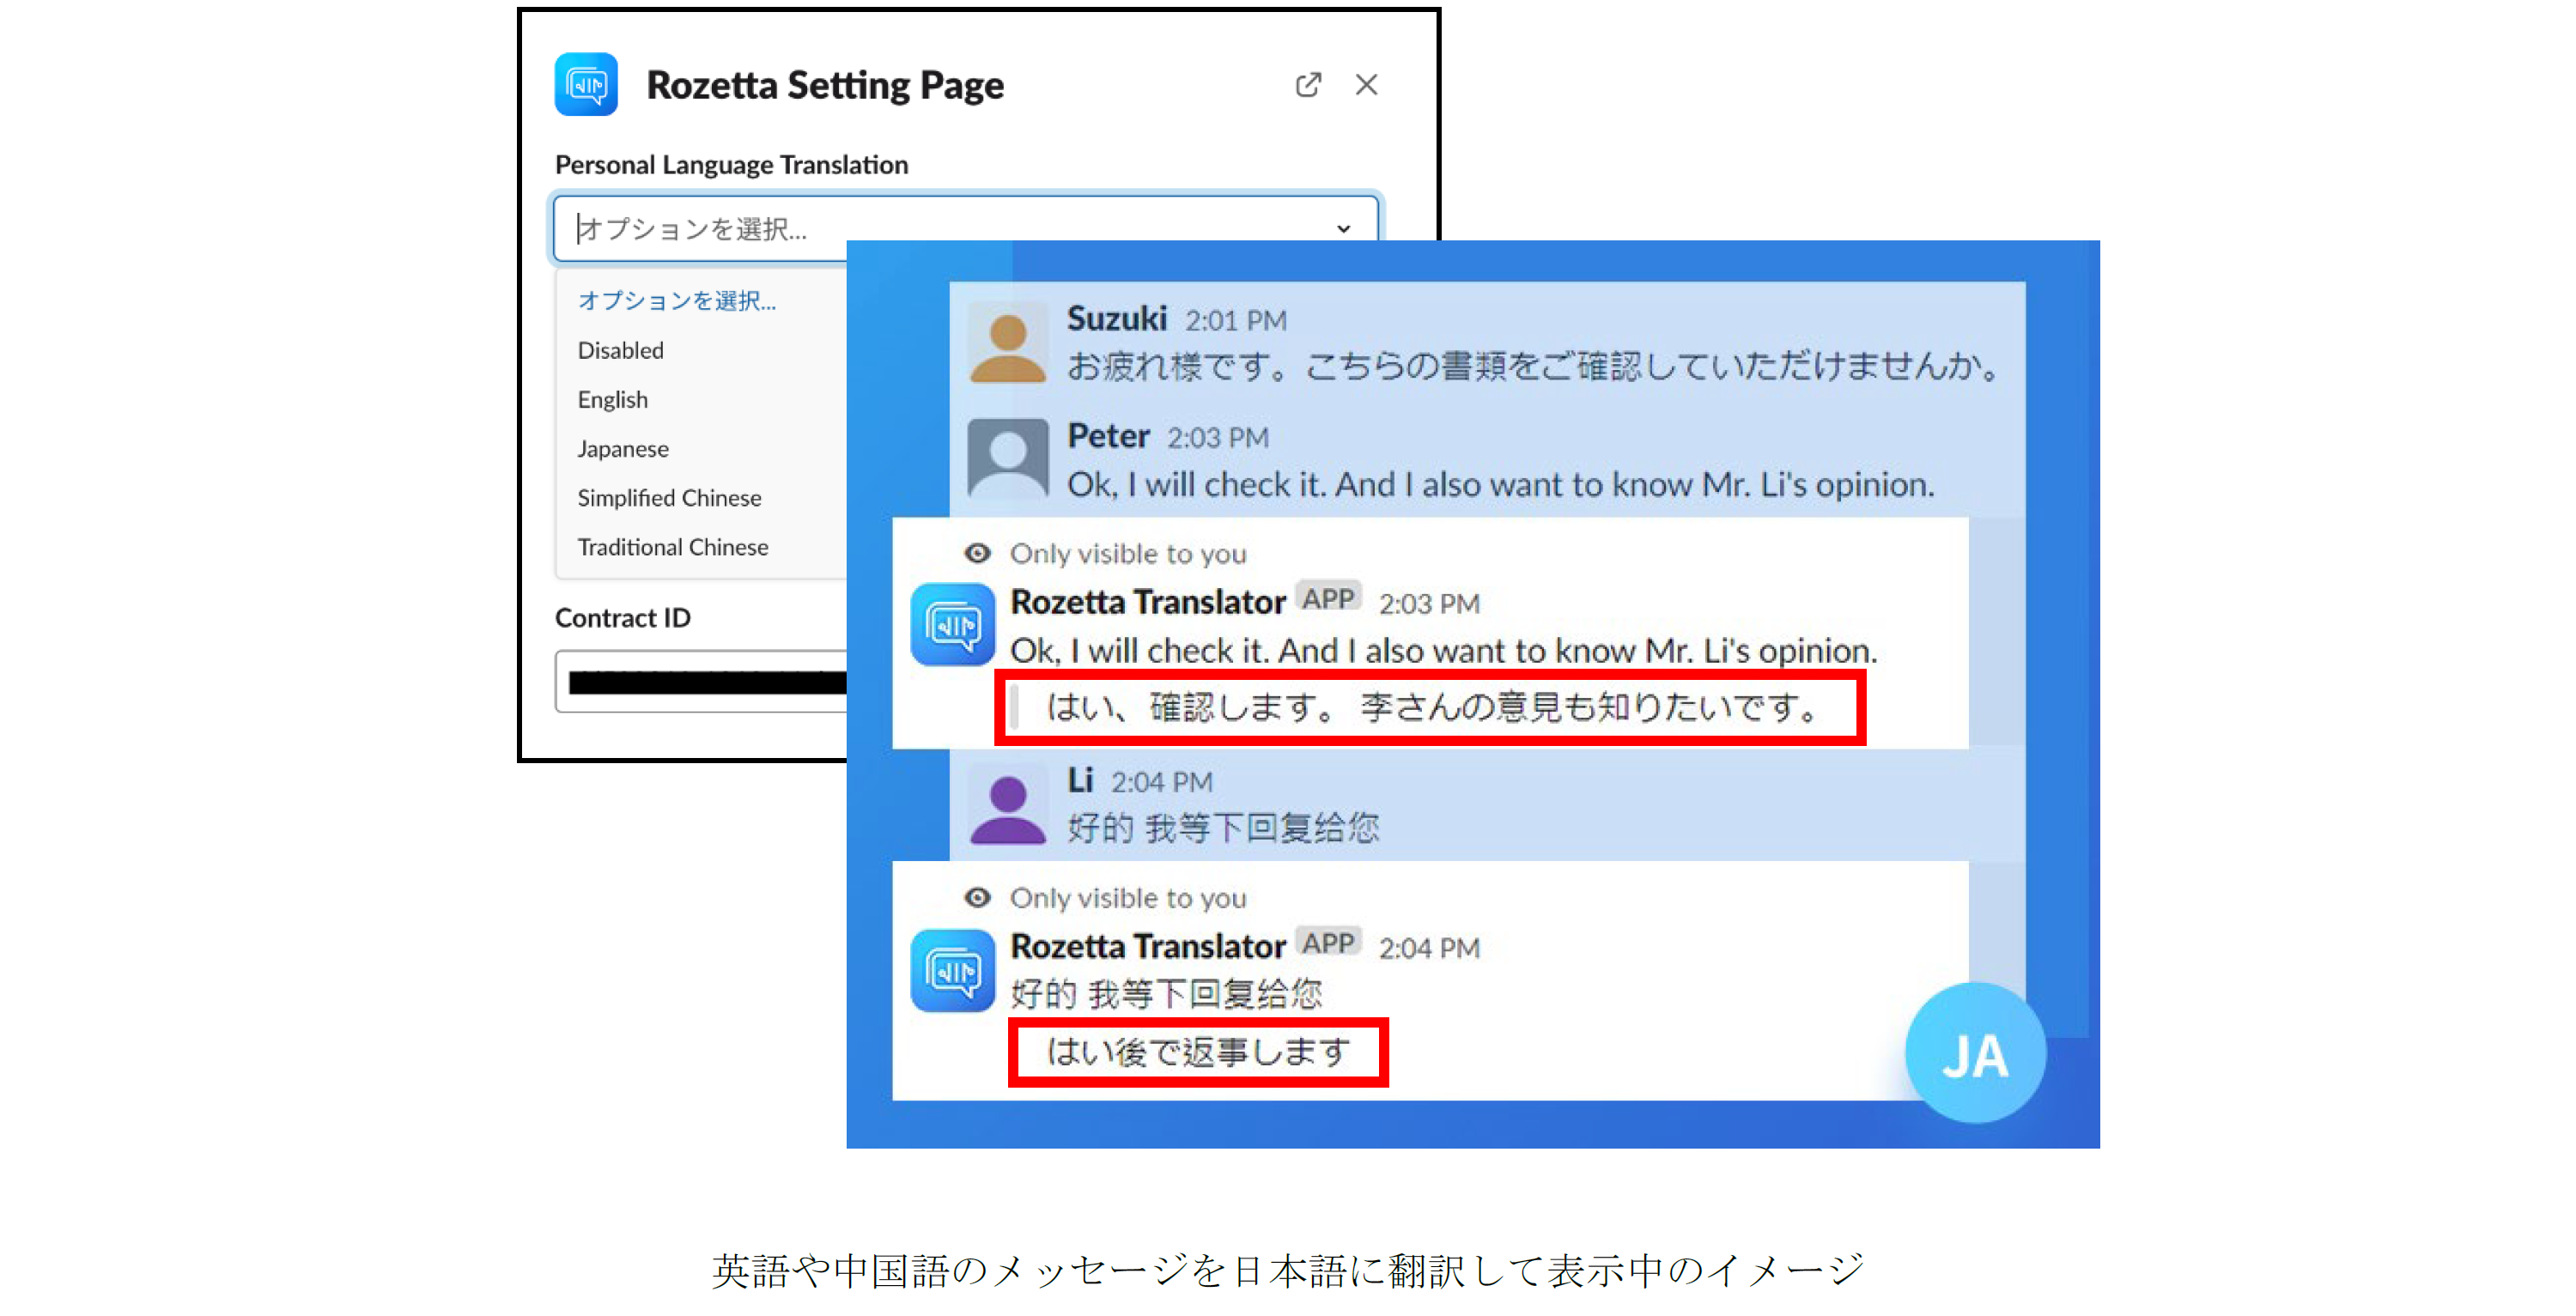Click eye icon above 2:04 PM translation

pyautogui.click(x=977, y=897)
